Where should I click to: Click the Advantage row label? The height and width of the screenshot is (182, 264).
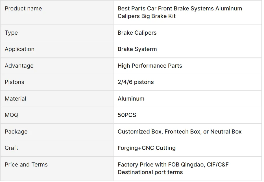tap(19, 66)
